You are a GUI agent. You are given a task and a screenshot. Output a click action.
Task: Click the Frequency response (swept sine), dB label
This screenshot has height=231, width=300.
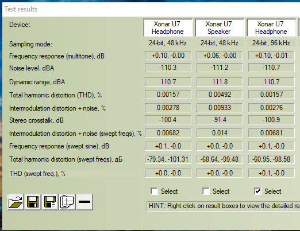pos(59,146)
